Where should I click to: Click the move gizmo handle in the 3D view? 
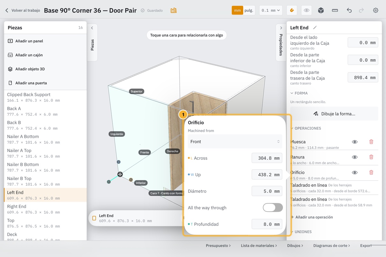(x=120, y=174)
